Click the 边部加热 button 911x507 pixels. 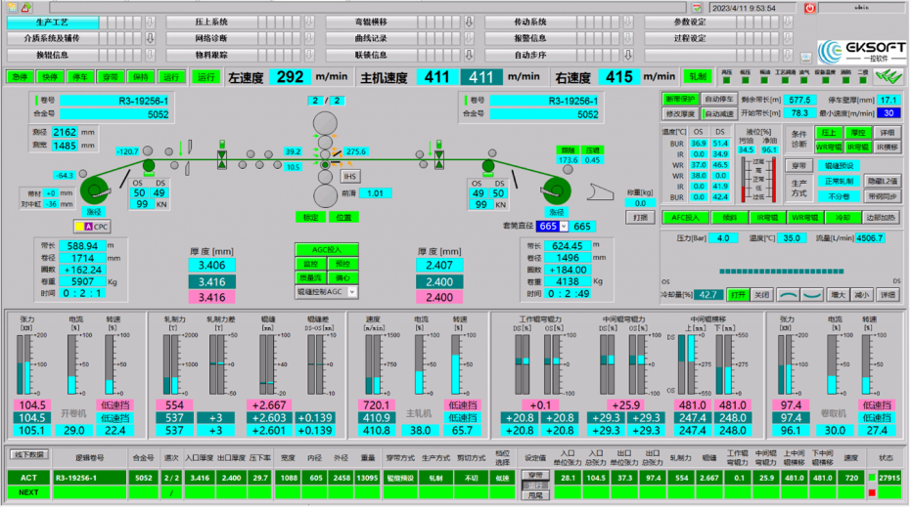coord(881,218)
